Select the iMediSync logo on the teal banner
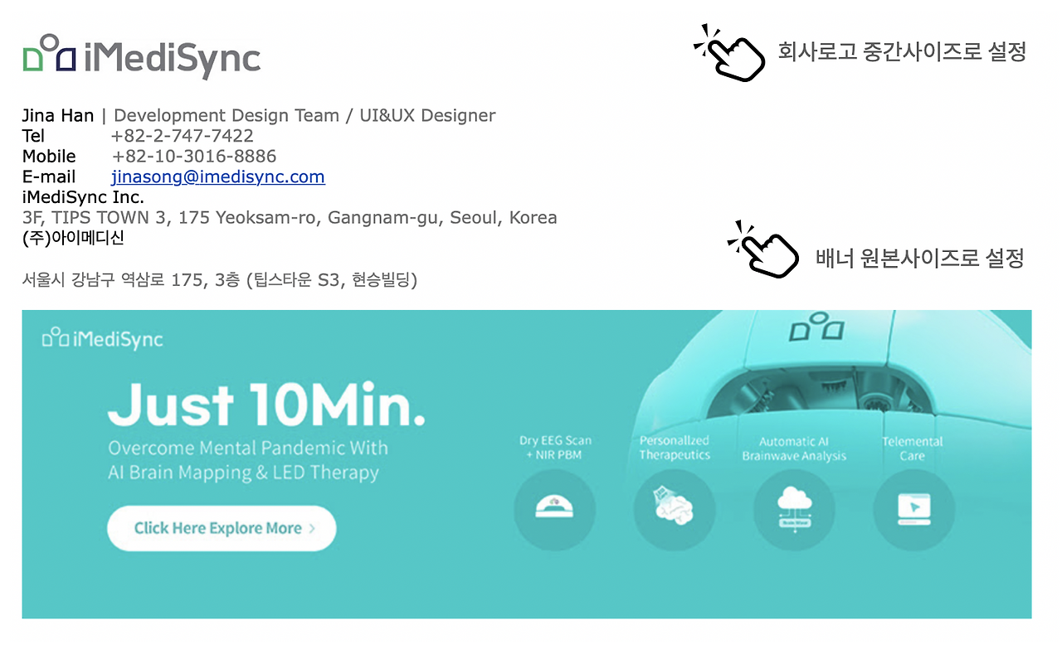1062x658 pixels. (x=101, y=338)
